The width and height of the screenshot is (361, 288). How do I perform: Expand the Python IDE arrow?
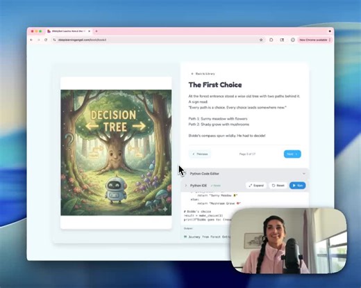pyautogui.click(x=185, y=186)
